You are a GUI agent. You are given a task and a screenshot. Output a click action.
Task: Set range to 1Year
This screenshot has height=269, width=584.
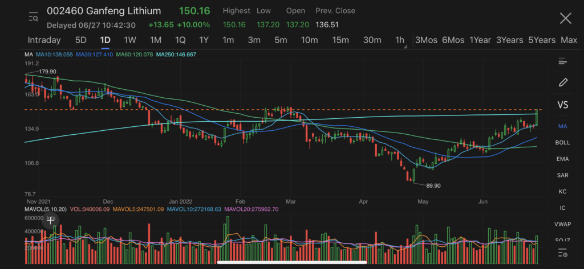(x=480, y=40)
